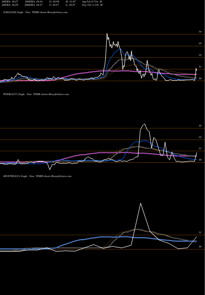Click the 10 price label on monthly chart

pyautogui.click(x=200, y=247)
